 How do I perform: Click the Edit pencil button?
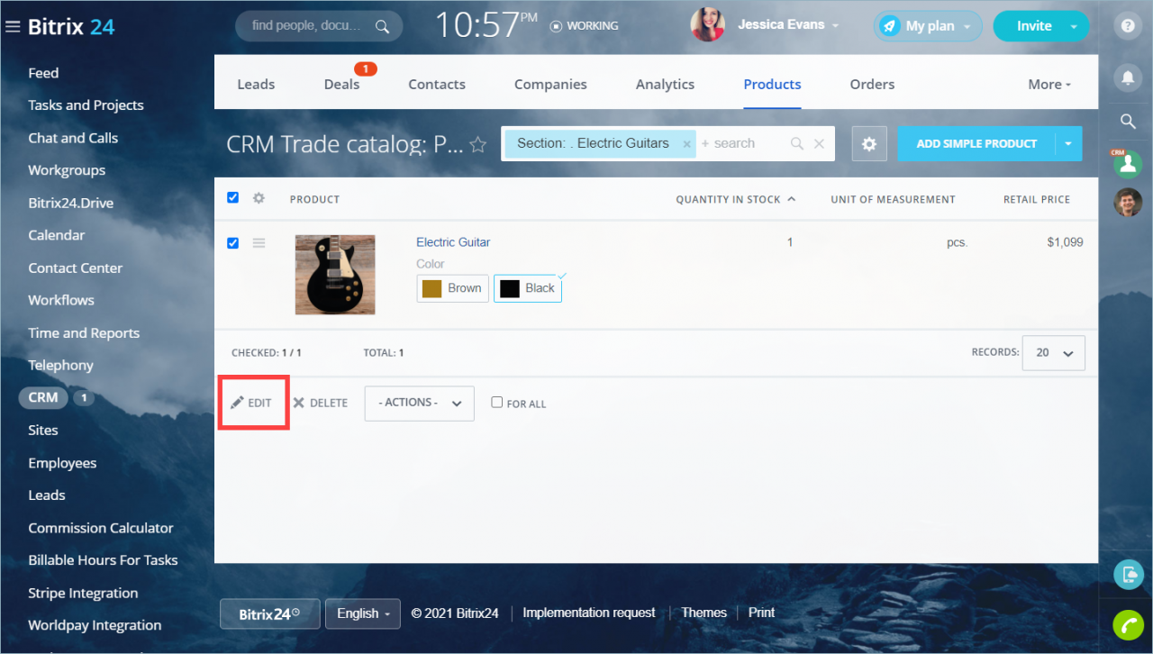251,403
